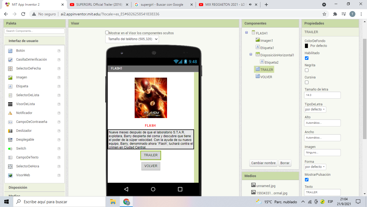The width and height of the screenshot is (367, 207).
Task: Click the Cambiar nombre button
Action: (263, 163)
